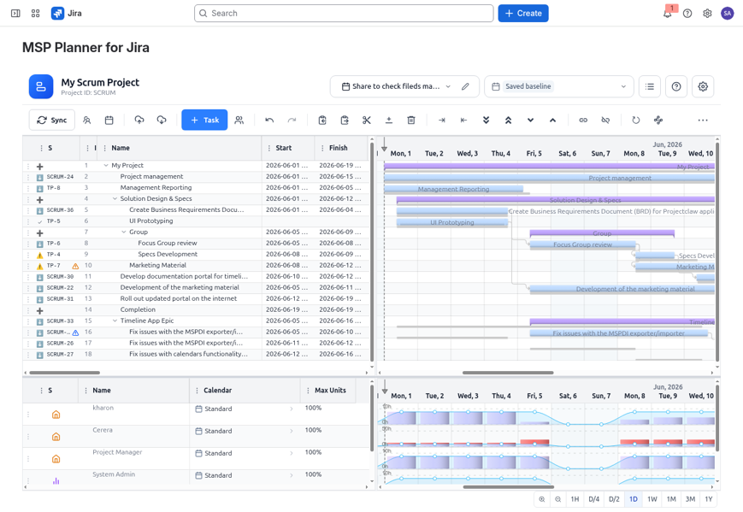
Task: Unlink tasks using the broken chain icon
Action: click(x=605, y=121)
